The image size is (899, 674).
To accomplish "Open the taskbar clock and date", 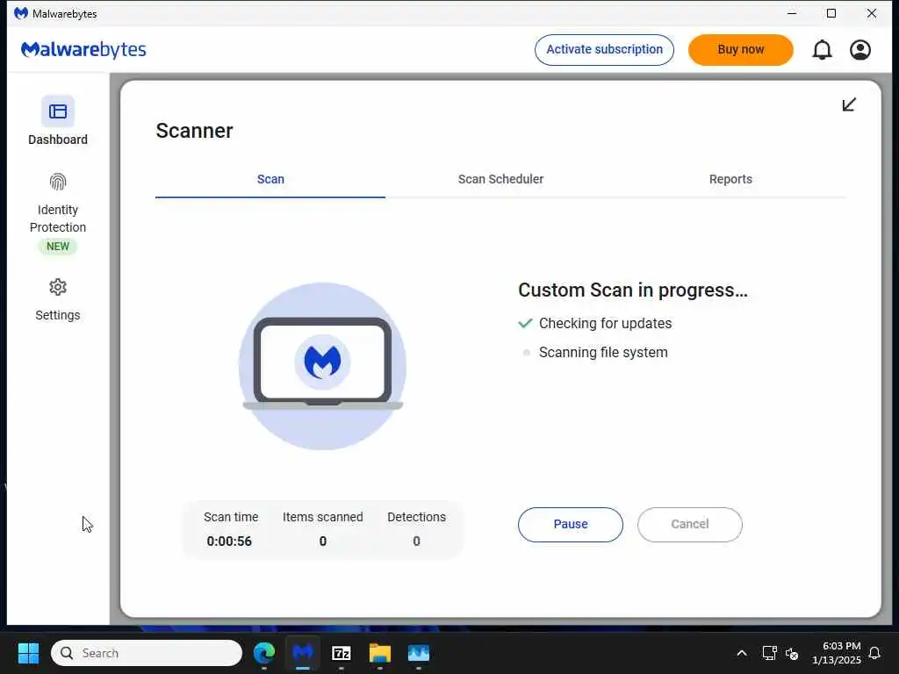I will pos(837,653).
